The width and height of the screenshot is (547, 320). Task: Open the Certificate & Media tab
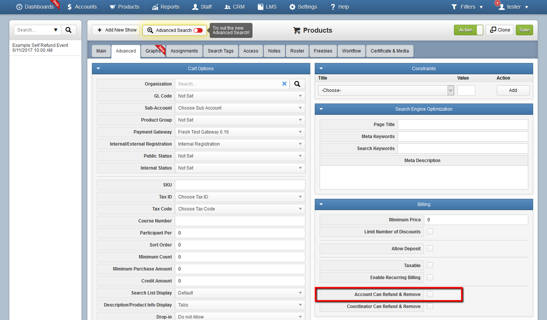[x=390, y=51]
